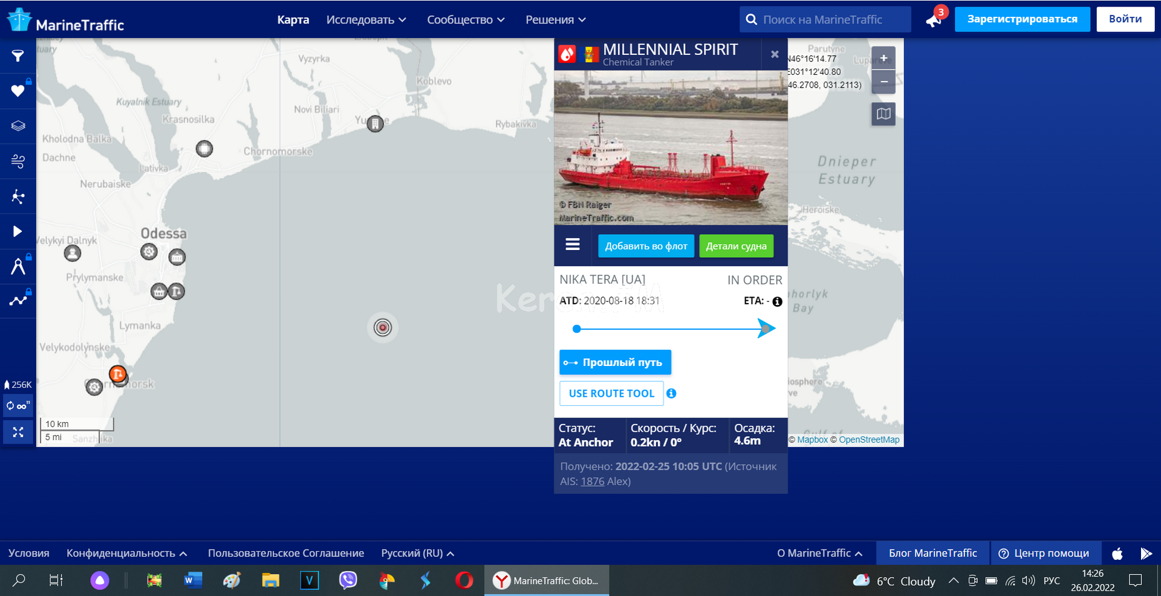Click the play voyage icon in sidebar
This screenshot has height=596, width=1161.
pos(18,231)
